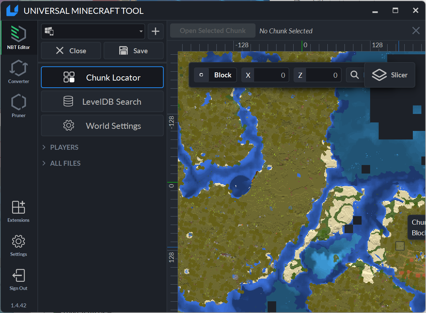This screenshot has height=313, width=426.
Task: Click the plus button to add a world
Action: click(156, 31)
